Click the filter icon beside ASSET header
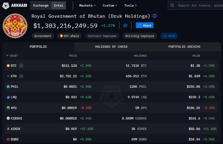Viewport: 223px width, 144px height. tap(8, 56)
